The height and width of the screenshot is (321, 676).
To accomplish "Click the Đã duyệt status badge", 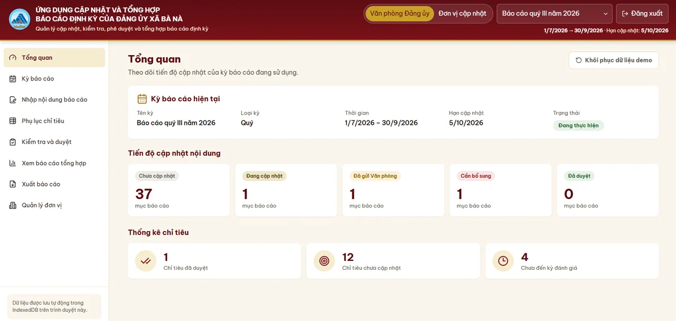I will (x=579, y=176).
